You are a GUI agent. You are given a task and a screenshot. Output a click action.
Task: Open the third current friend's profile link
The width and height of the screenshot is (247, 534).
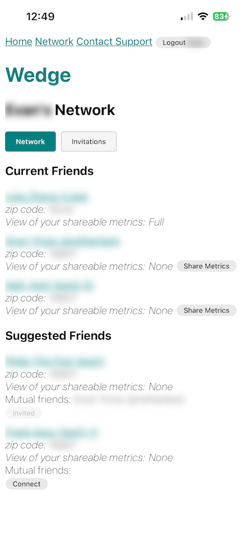[x=50, y=286]
